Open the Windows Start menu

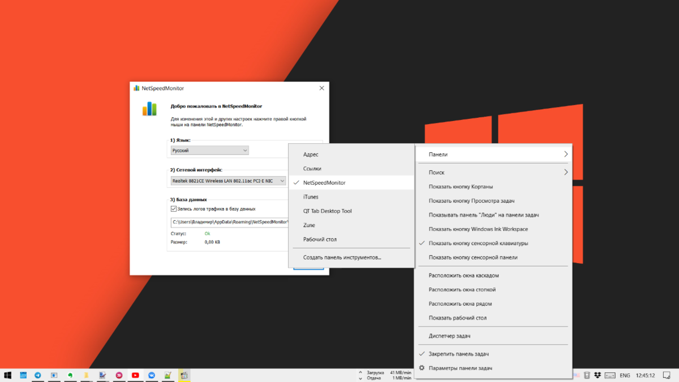(8, 375)
